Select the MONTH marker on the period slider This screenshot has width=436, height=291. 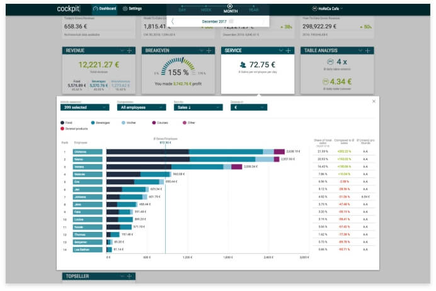[230, 6]
